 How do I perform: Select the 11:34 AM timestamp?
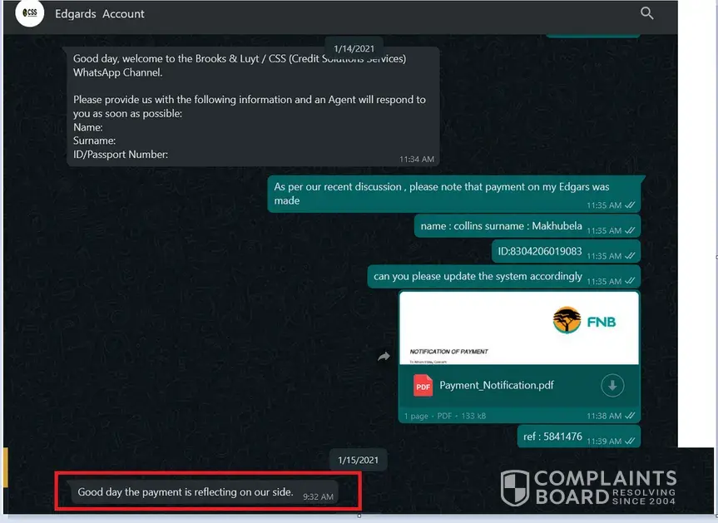(417, 160)
